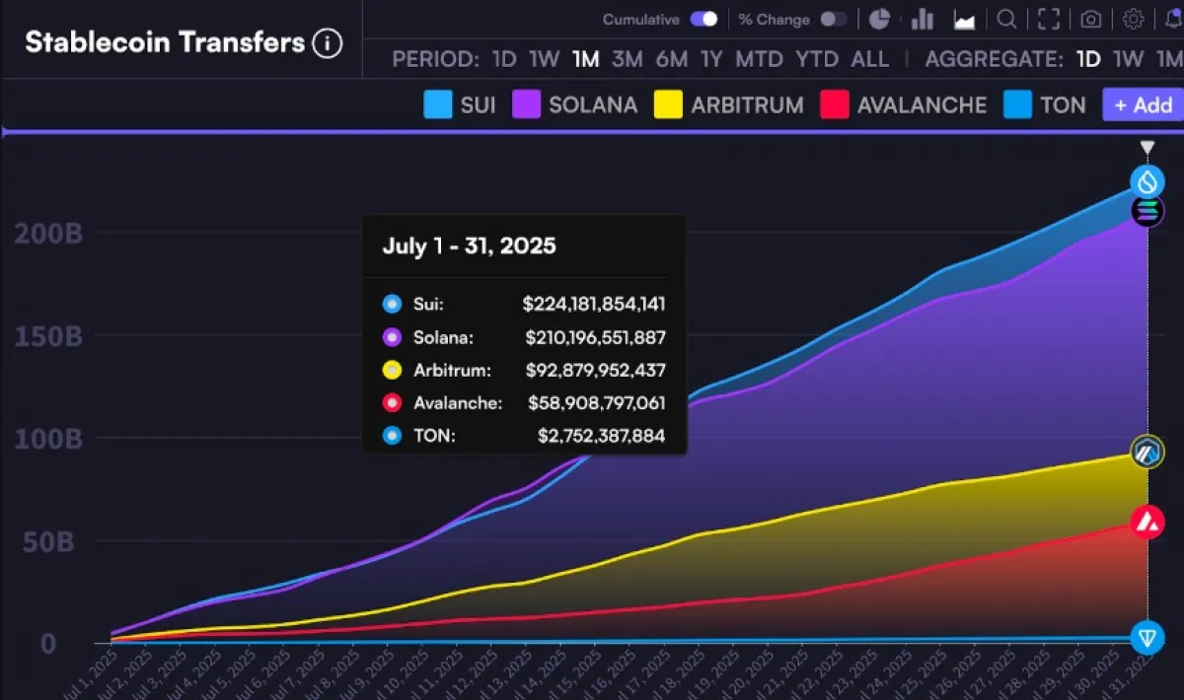Take a chart snapshot with camera icon
The height and width of the screenshot is (700, 1184).
[x=1090, y=19]
